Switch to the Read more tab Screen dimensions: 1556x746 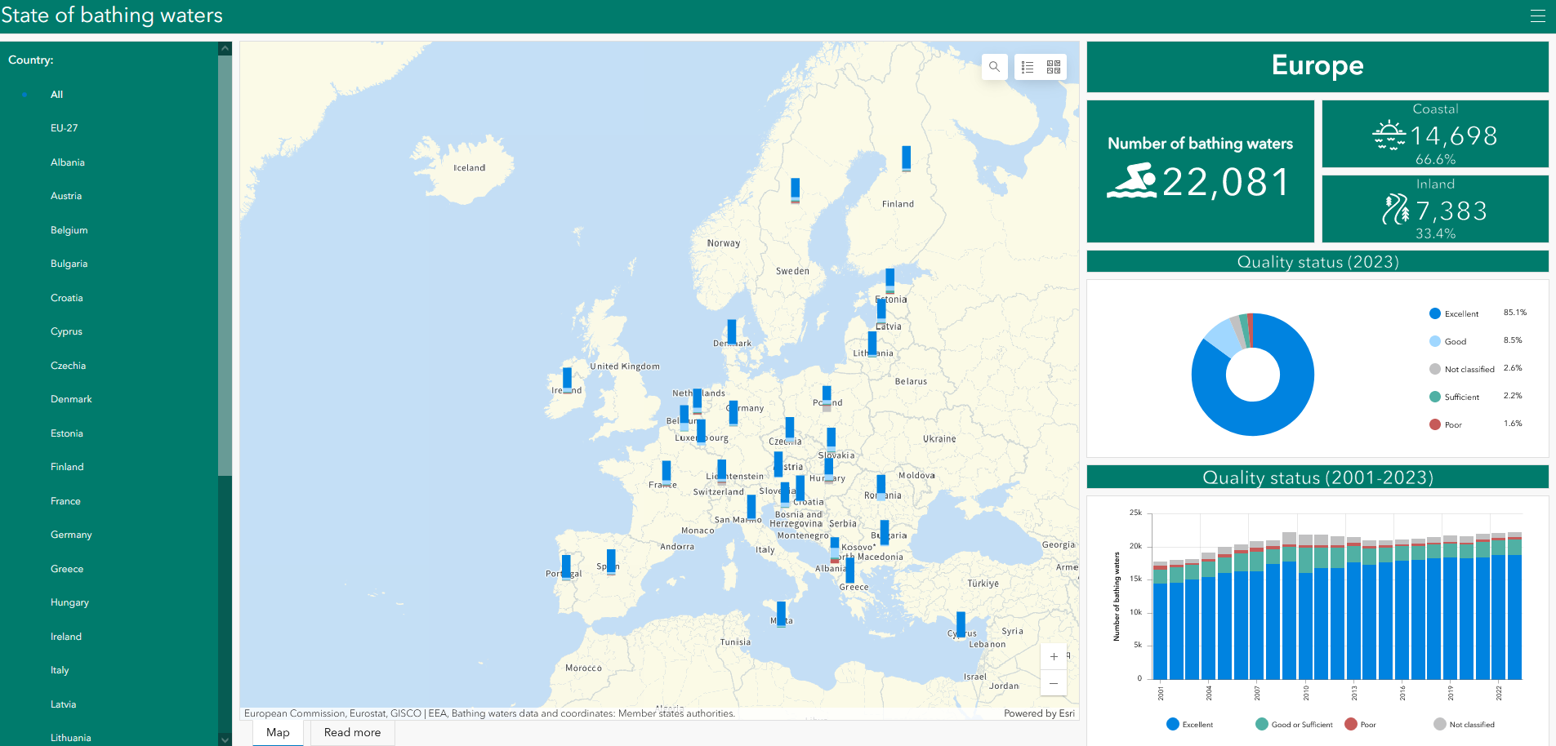click(x=352, y=733)
